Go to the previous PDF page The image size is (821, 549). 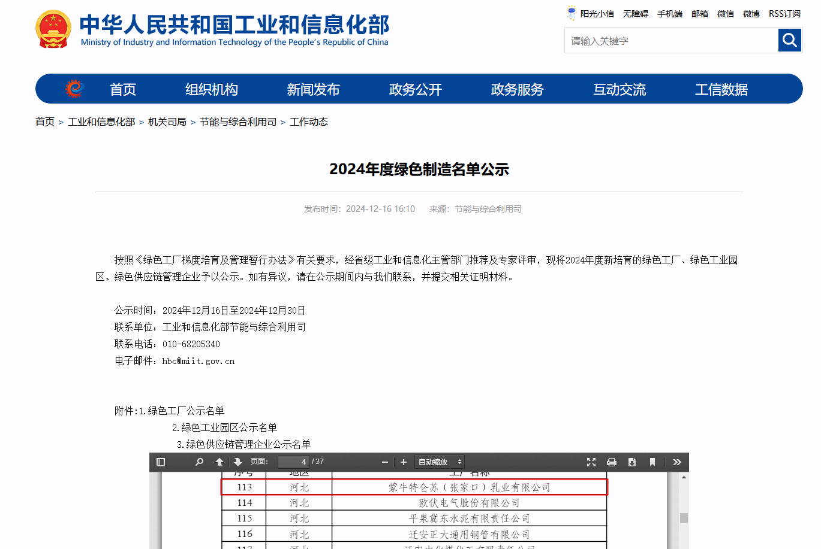pyautogui.click(x=219, y=462)
